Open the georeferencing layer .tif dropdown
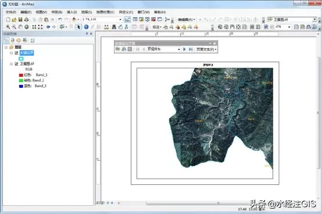322x214 pixels. (x=314, y=20)
